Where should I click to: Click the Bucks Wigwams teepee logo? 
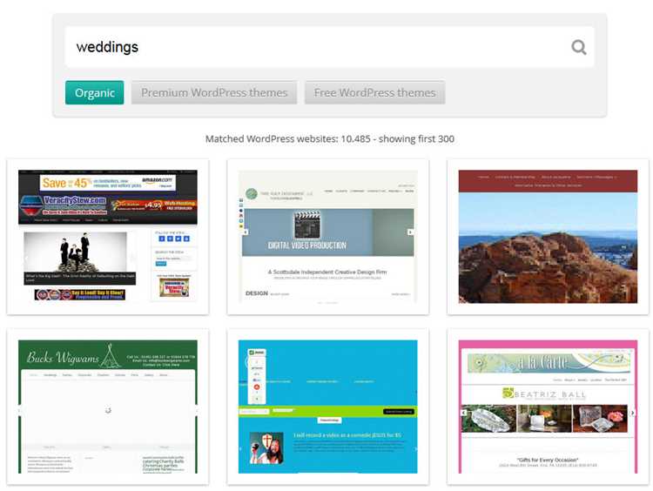tap(110, 355)
